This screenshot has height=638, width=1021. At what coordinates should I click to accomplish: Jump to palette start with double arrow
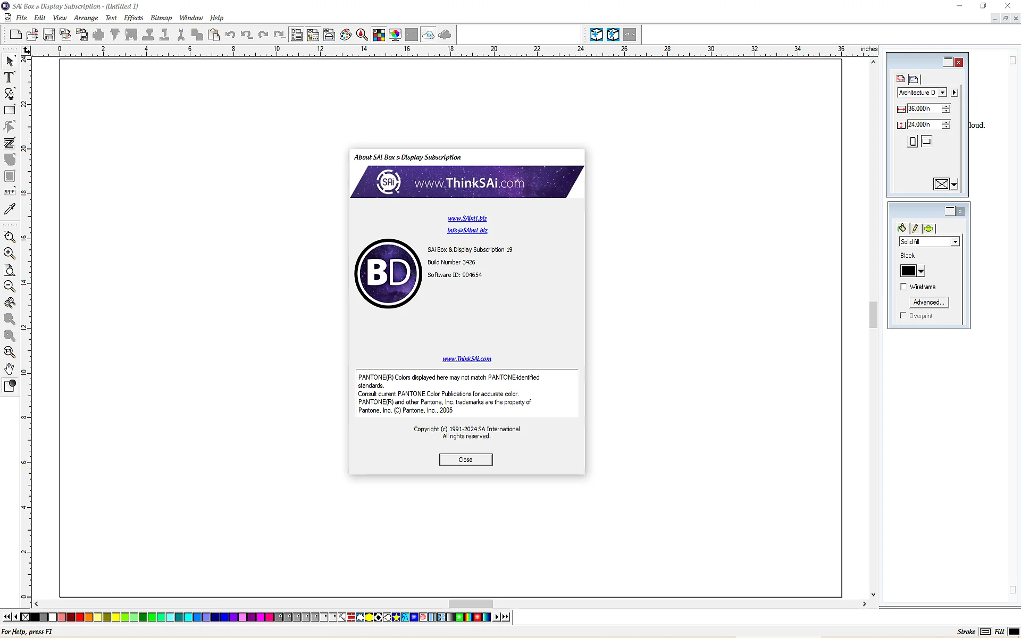6,617
